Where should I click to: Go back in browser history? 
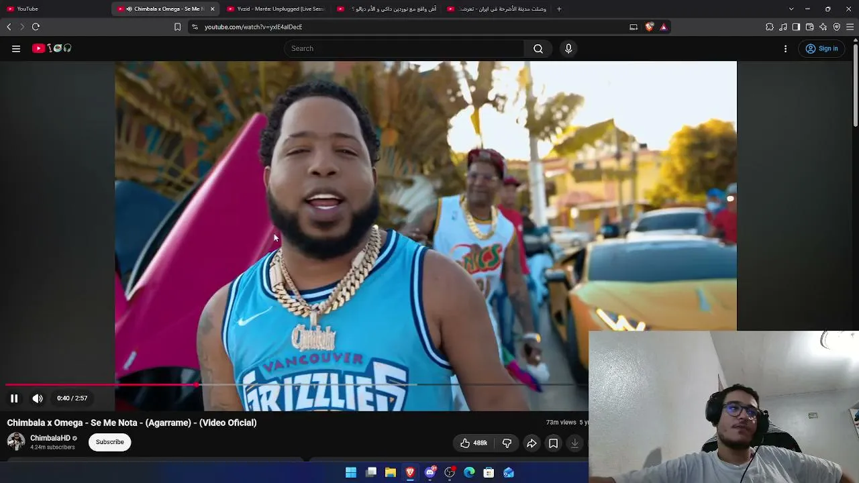(9, 27)
